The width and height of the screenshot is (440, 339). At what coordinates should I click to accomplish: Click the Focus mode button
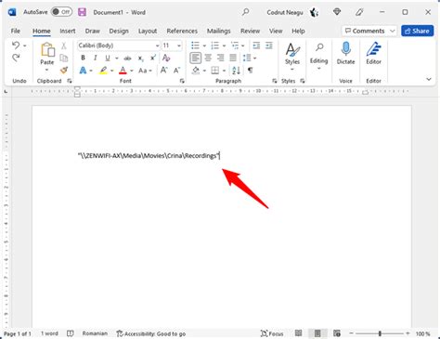(272, 333)
